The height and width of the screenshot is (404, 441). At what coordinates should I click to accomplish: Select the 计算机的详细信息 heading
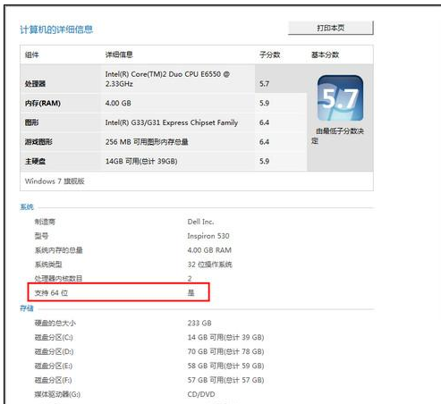(56, 29)
